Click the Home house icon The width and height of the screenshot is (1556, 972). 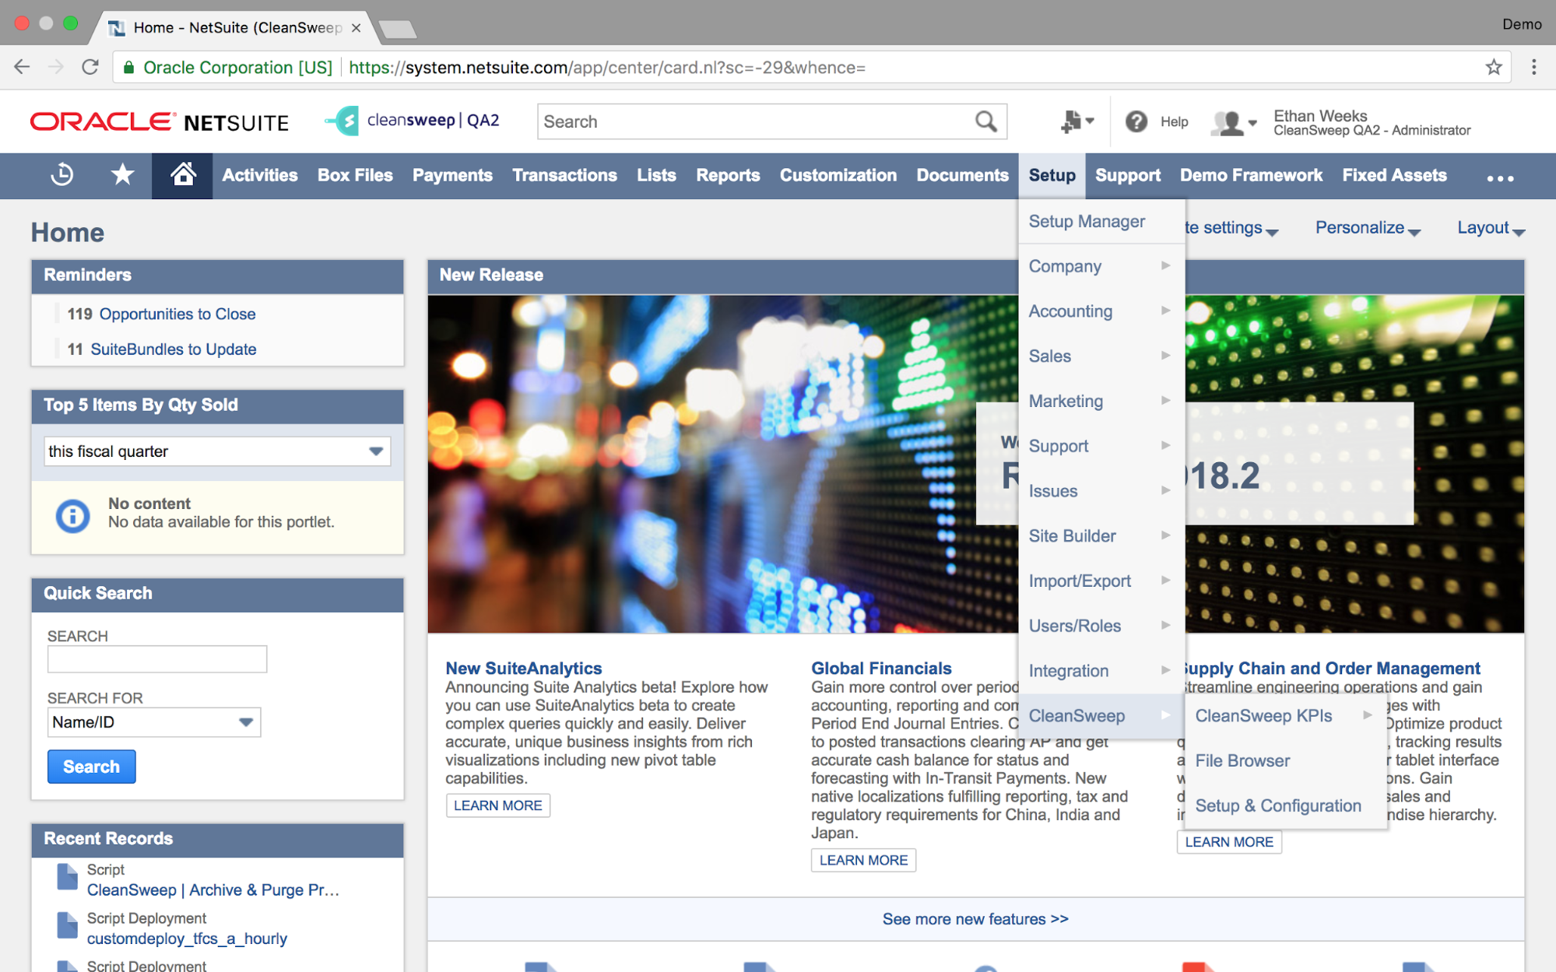(182, 175)
